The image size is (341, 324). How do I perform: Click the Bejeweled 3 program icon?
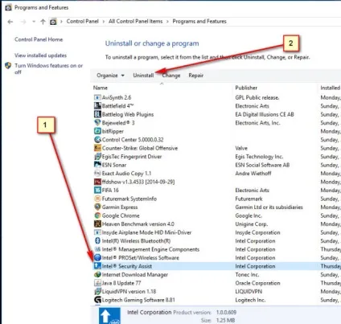[x=97, y=123]
